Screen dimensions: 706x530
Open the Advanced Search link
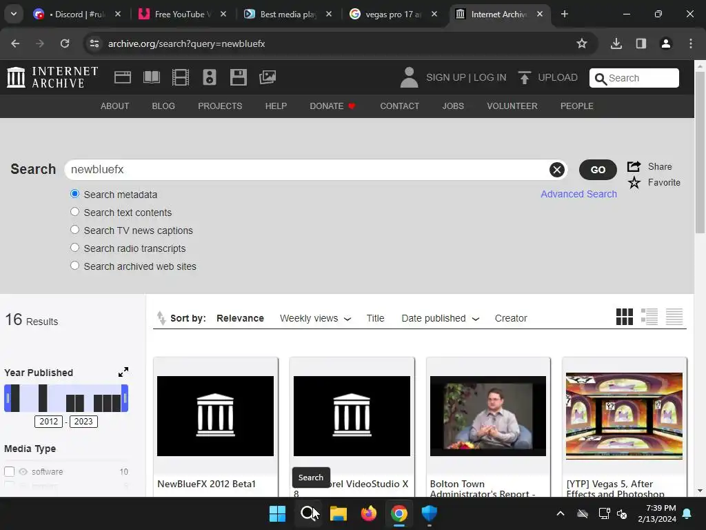(578, 194)
